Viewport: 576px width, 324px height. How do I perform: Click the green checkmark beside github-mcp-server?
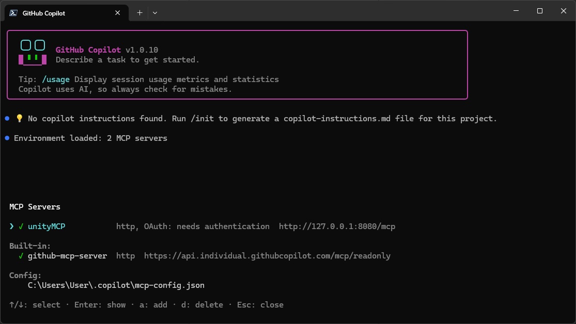[x=21, y=256]
